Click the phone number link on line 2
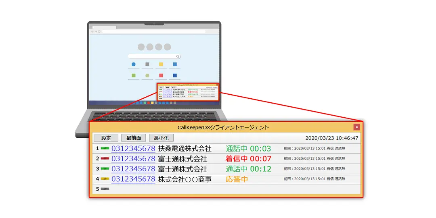Screen dimensions: 436x218 (133, 159)
